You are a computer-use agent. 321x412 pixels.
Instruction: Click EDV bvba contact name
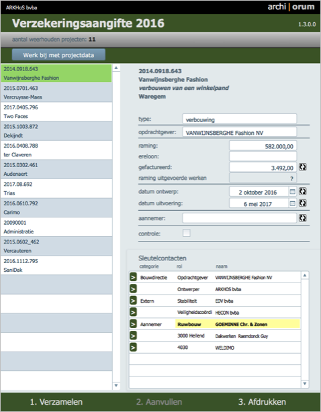click(224, 301)
